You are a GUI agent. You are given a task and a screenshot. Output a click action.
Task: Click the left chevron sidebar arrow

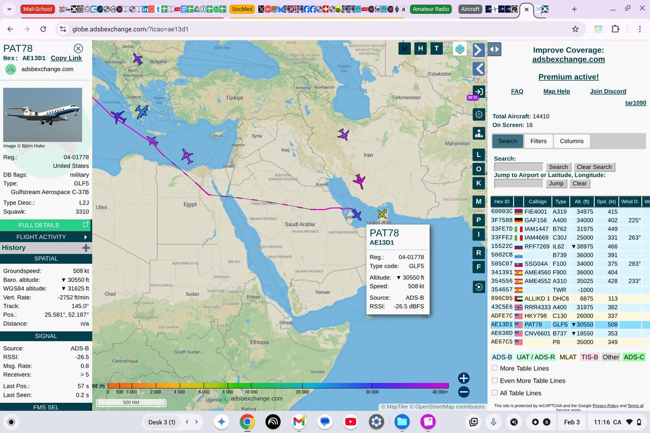point(478,69)
